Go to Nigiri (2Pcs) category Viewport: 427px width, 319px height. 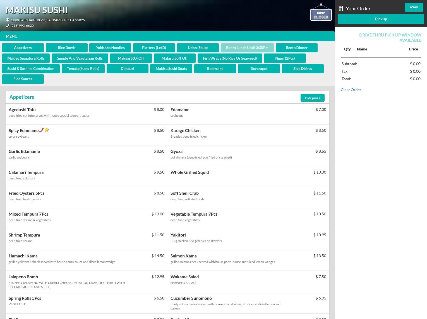[285, 58]
